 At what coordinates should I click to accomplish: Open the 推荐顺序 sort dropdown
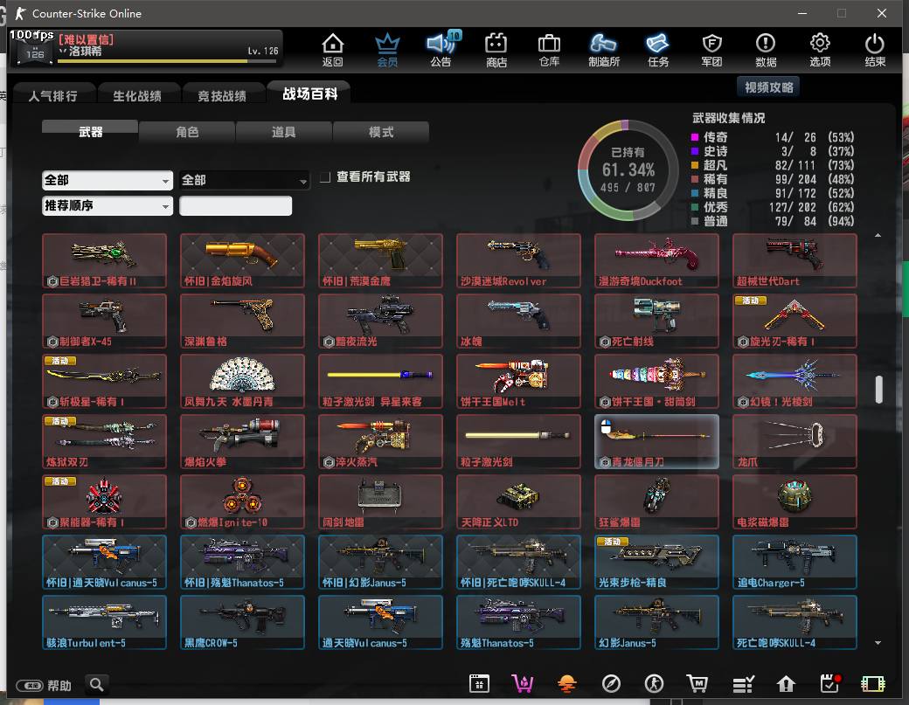(108, 205)
